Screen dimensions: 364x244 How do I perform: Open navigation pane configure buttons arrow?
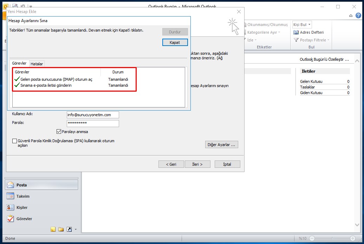76,229
